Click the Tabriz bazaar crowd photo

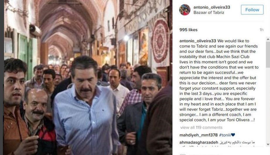coord(88,77)
